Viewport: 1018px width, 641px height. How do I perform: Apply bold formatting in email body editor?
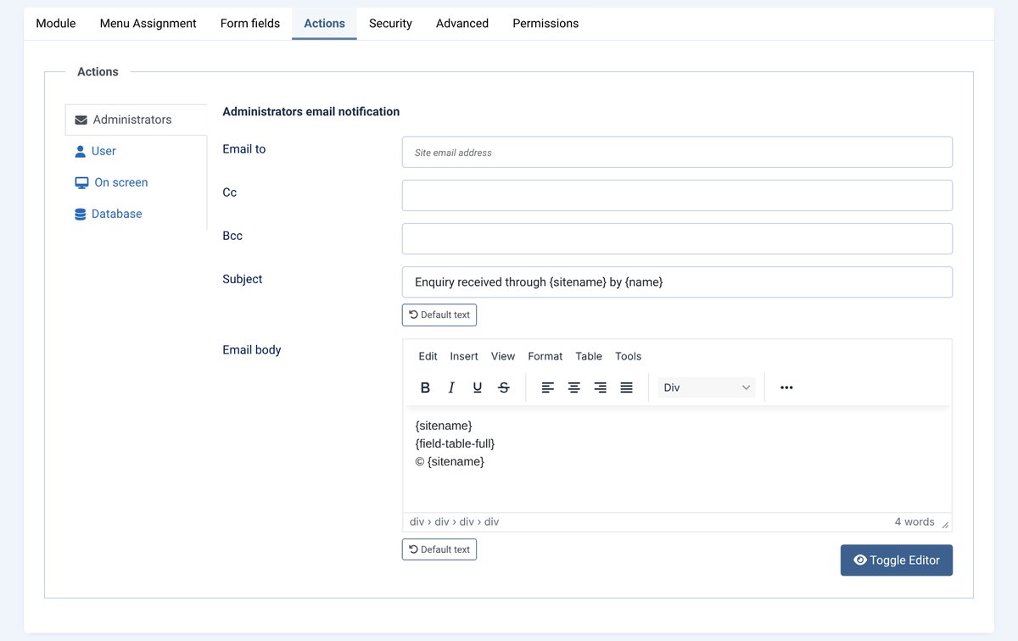click(x=426, y=387)
